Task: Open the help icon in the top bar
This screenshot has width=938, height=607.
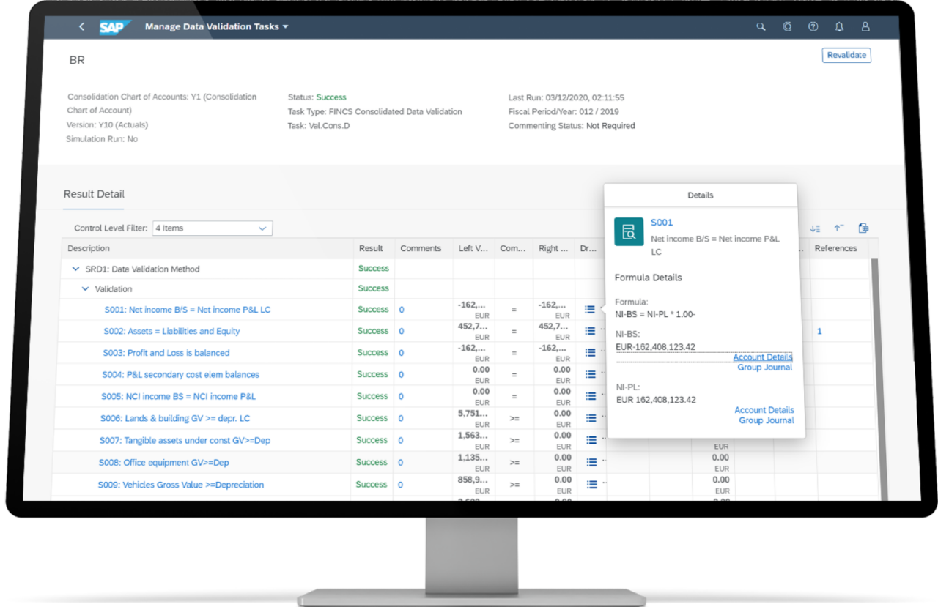Action: click(813, 26)
